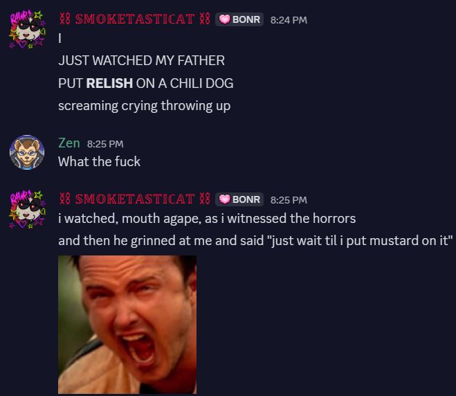The height and width of the screenshot is (396, 456).
Task: Click the message mentioning mustard
Action: (x=255, y=241)
